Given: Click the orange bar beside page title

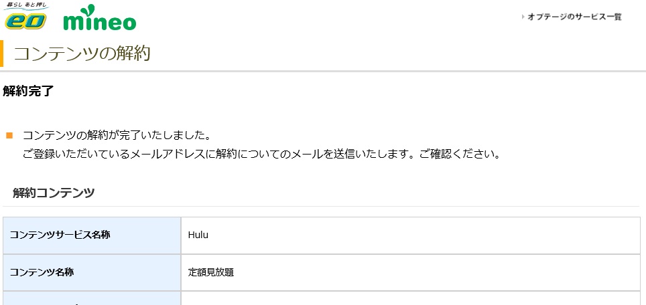Looking at the screenshot, I should click(1, 54).
